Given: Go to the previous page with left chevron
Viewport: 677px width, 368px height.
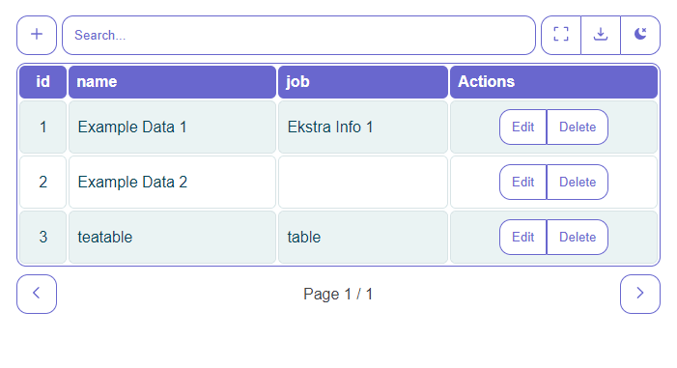Looking at the screenshot, I should pyautogui.click(x=37, y=294).
